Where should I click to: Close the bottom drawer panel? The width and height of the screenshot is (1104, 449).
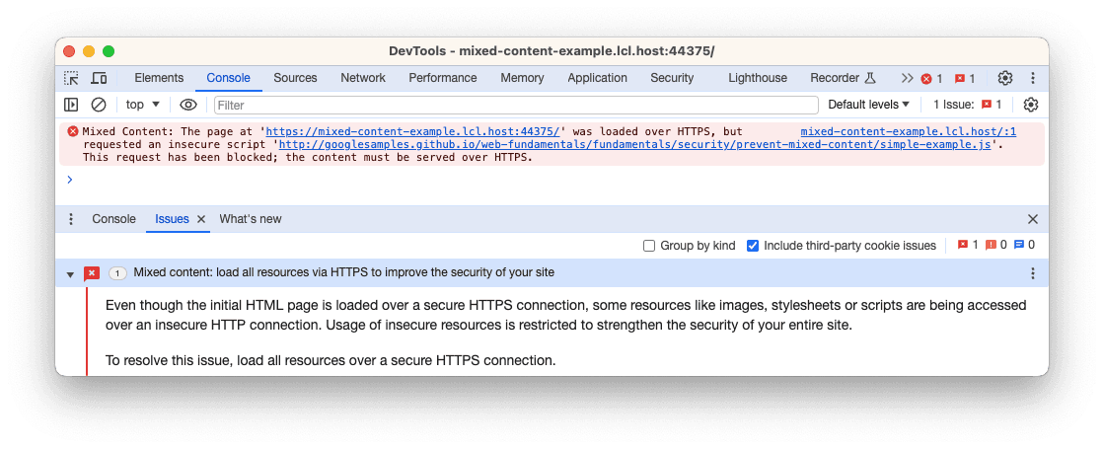[x=1033, y=219]
